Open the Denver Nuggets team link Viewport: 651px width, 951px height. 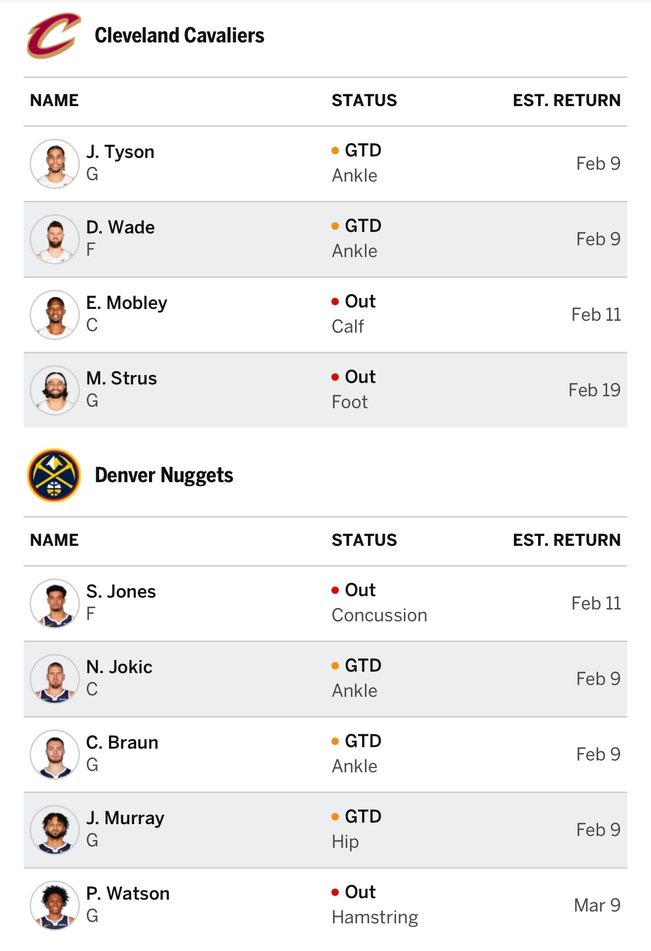164,475
